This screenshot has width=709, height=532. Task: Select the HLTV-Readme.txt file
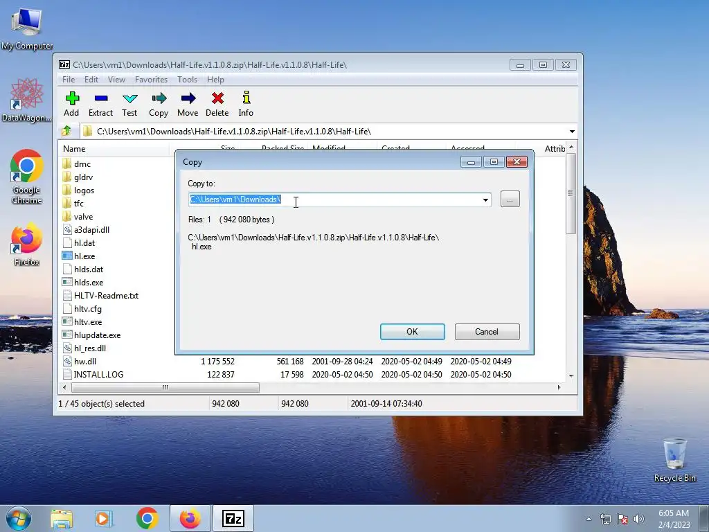(100, 295)
